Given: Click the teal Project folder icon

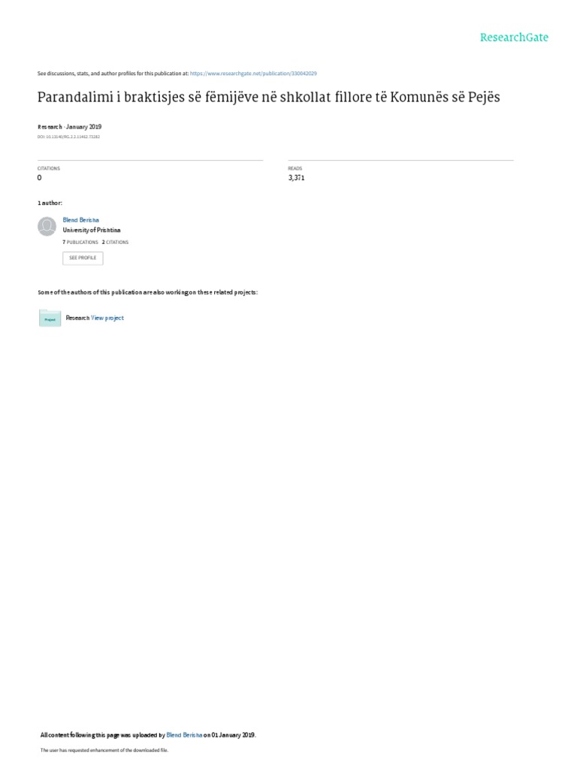Looking at the screenshot, I should [x=50, y=318].
